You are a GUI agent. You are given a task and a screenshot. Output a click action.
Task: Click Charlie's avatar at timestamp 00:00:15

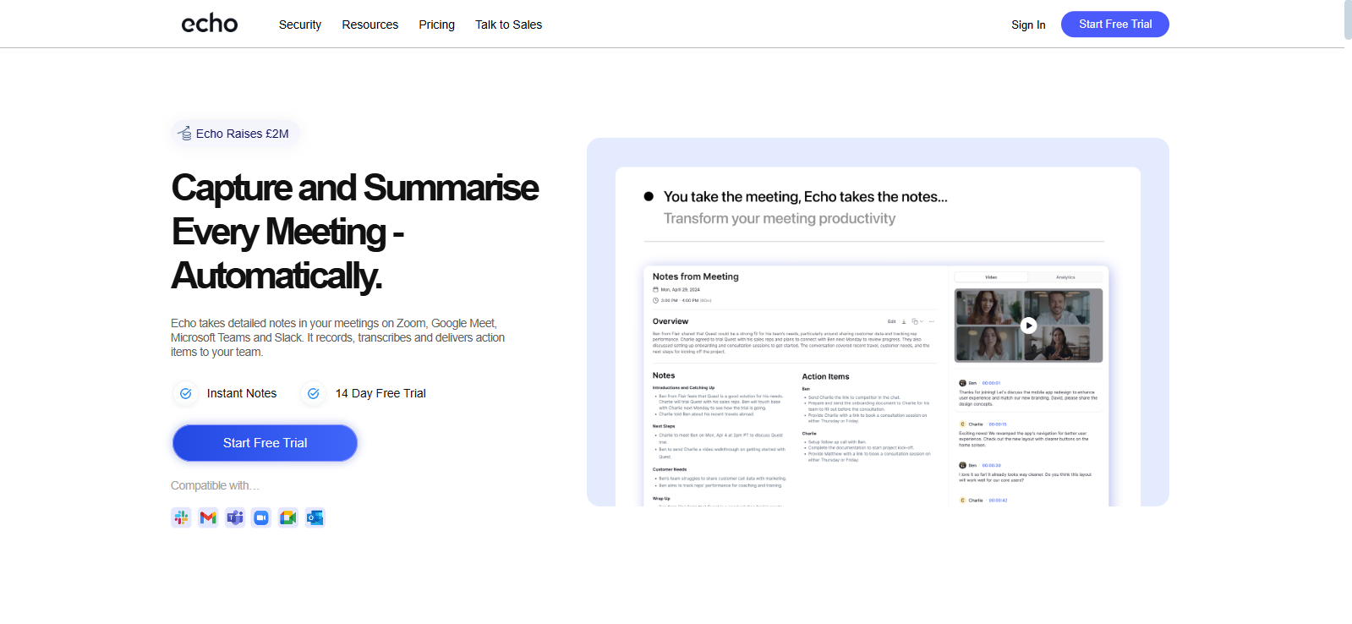(962, 424)
